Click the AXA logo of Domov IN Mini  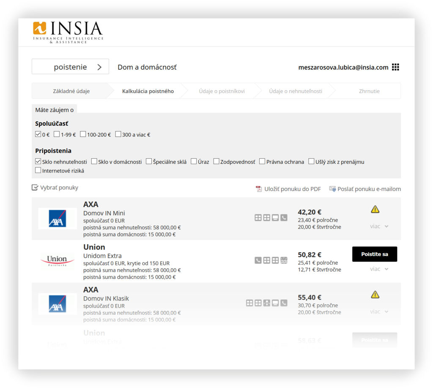click(x=58, y=219)
